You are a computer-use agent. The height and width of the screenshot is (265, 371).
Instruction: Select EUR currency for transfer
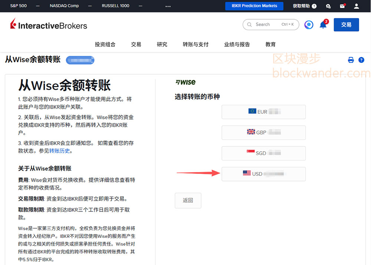coord(263,112)
